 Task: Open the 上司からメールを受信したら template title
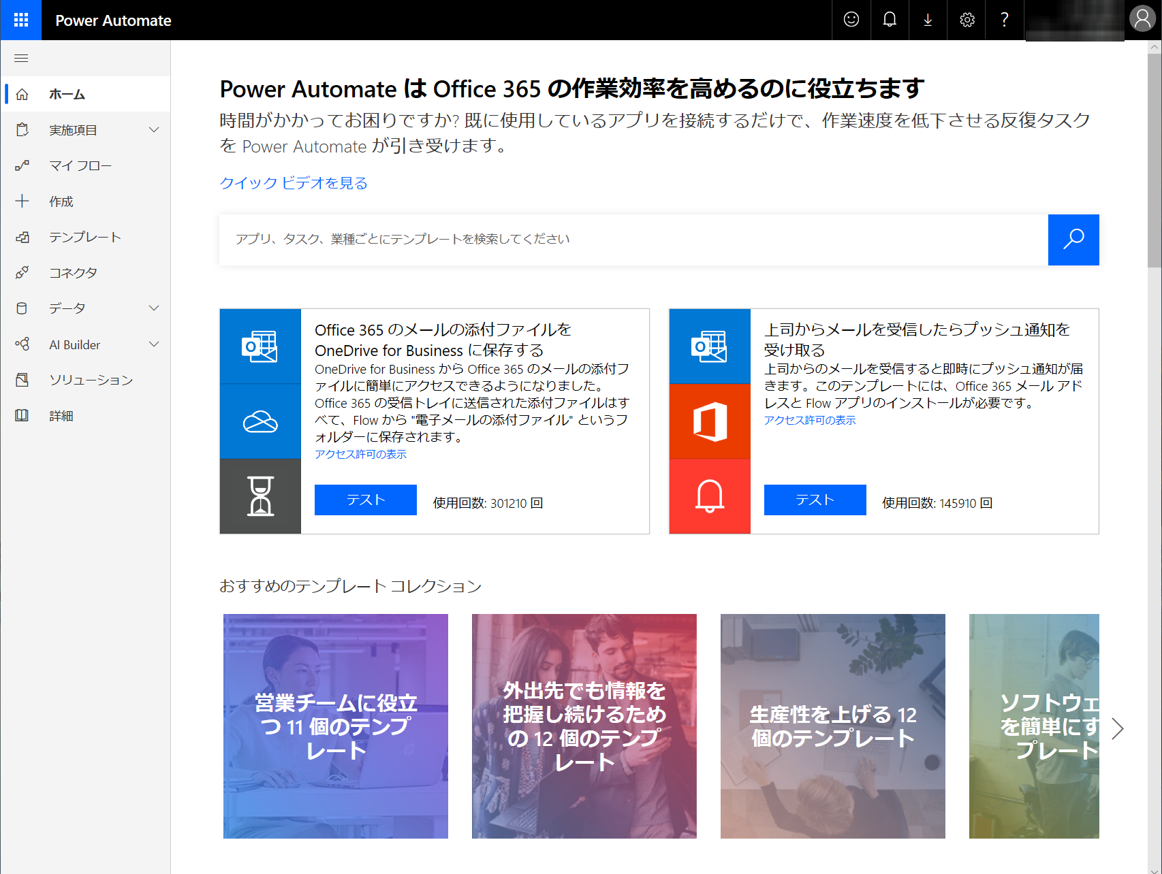point(917,340)
